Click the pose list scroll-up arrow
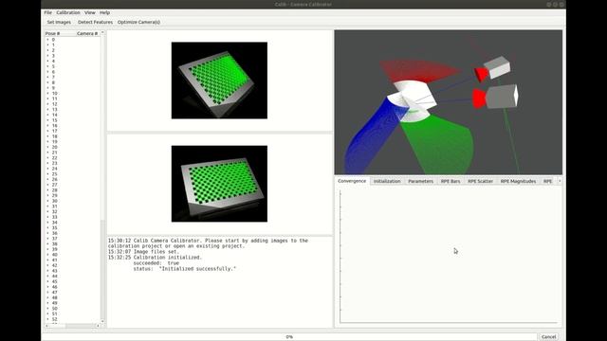The image size is (607, 341). pyautogui.click(x=102, y=33)
